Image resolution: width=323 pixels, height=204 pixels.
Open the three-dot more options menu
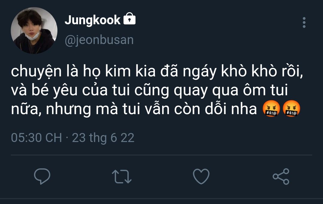pos(304,23)
